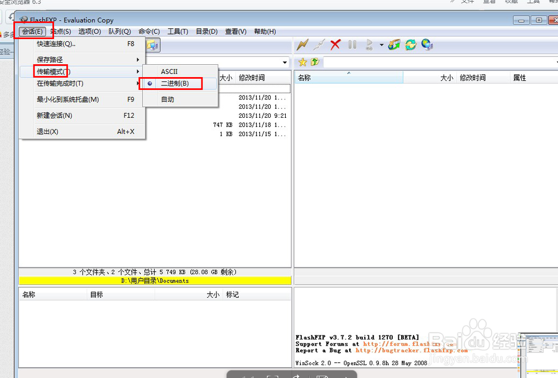
Task: Click the right pane path input field
Action: pos(440,63)
